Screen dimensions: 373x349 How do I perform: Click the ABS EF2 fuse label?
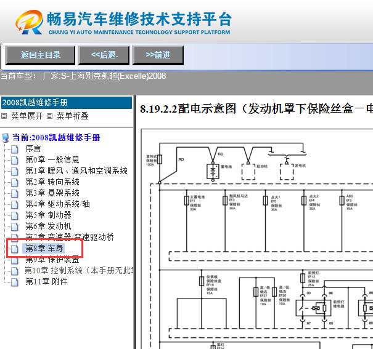pos(351,203)
